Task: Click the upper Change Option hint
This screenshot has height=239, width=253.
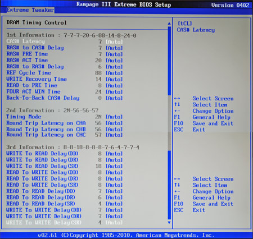Action: (204, 111)
